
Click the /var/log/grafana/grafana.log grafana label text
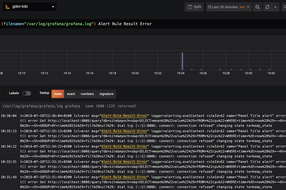41,106
